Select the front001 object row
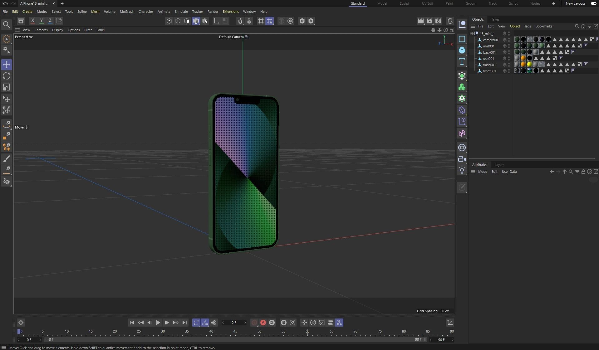 (489, 71)
